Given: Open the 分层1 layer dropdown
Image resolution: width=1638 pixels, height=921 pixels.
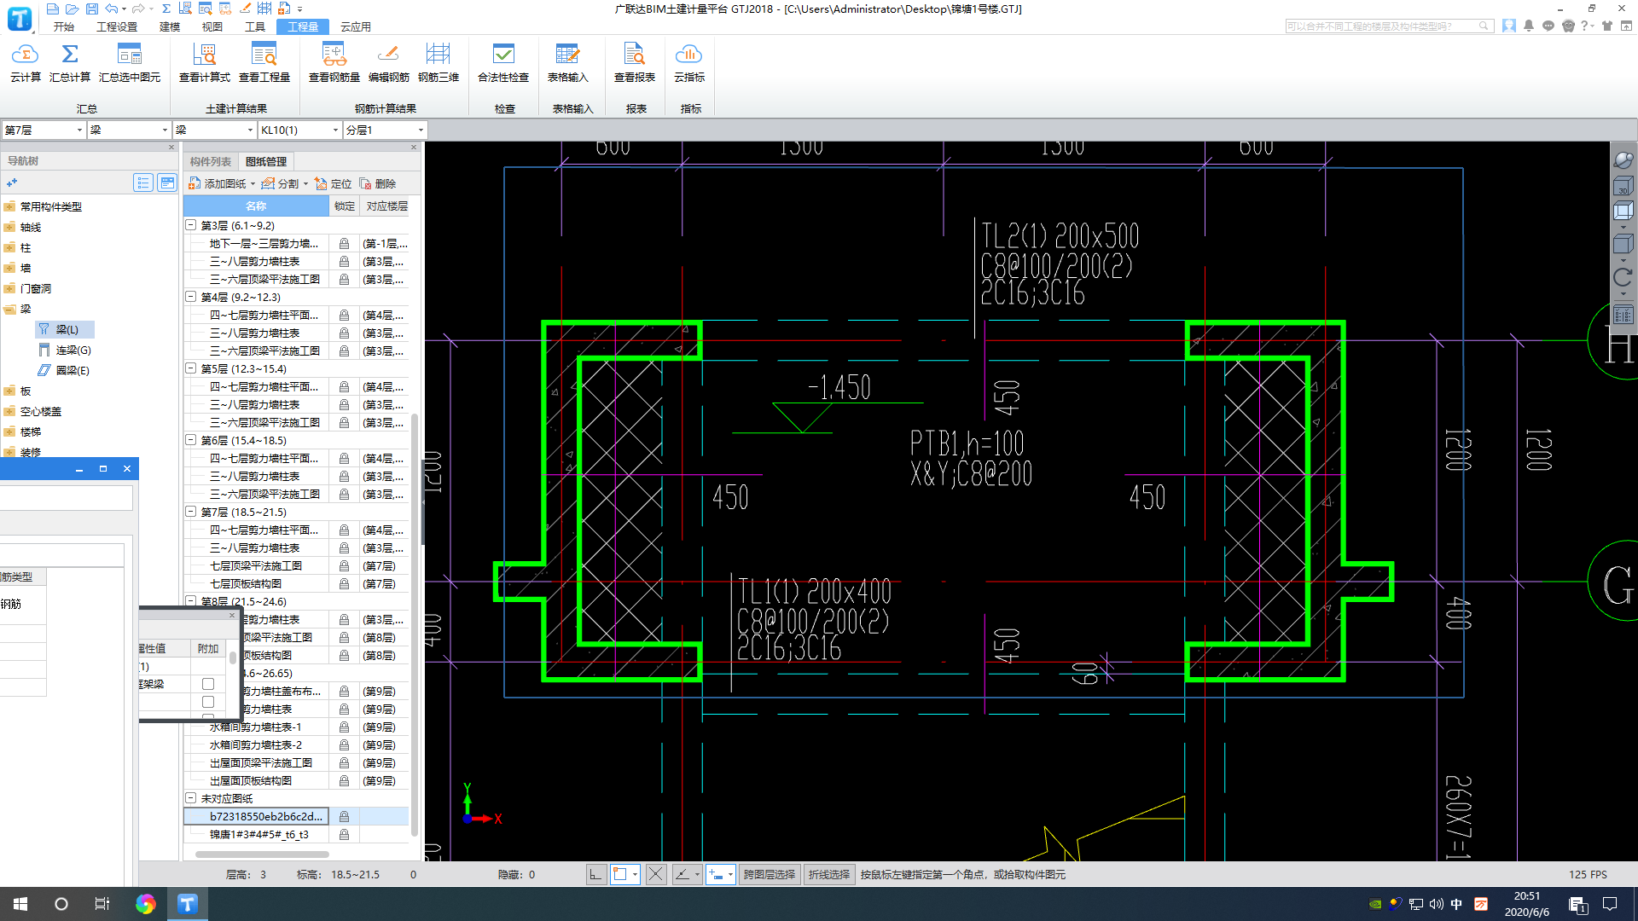Looking at the screenshot, I should point(421,130).
